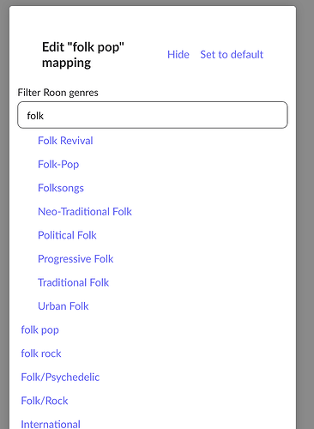Click the Hide link
314x429 pixels.
(178, 54)
